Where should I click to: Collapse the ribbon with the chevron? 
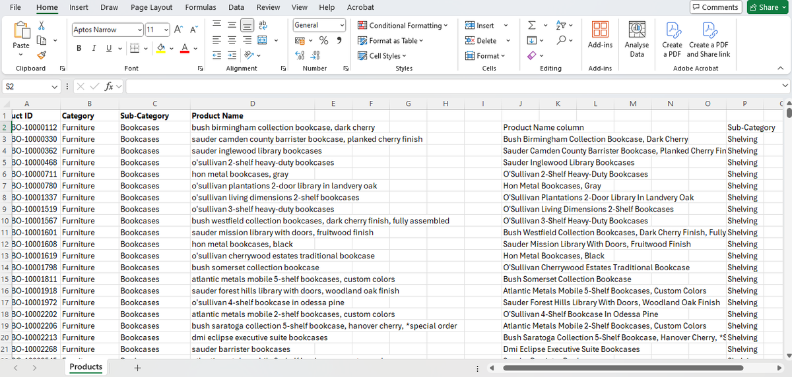coord(780,69)
